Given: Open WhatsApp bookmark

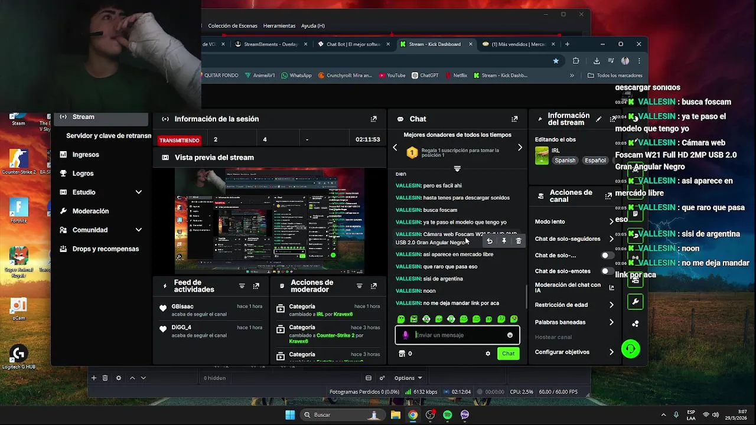Looking at the screenshot, I should (x=296, y=76).
